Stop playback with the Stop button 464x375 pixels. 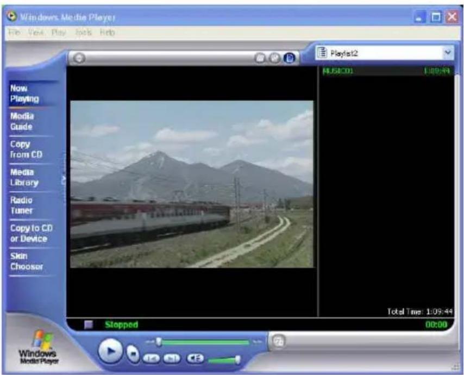[133, 353]
